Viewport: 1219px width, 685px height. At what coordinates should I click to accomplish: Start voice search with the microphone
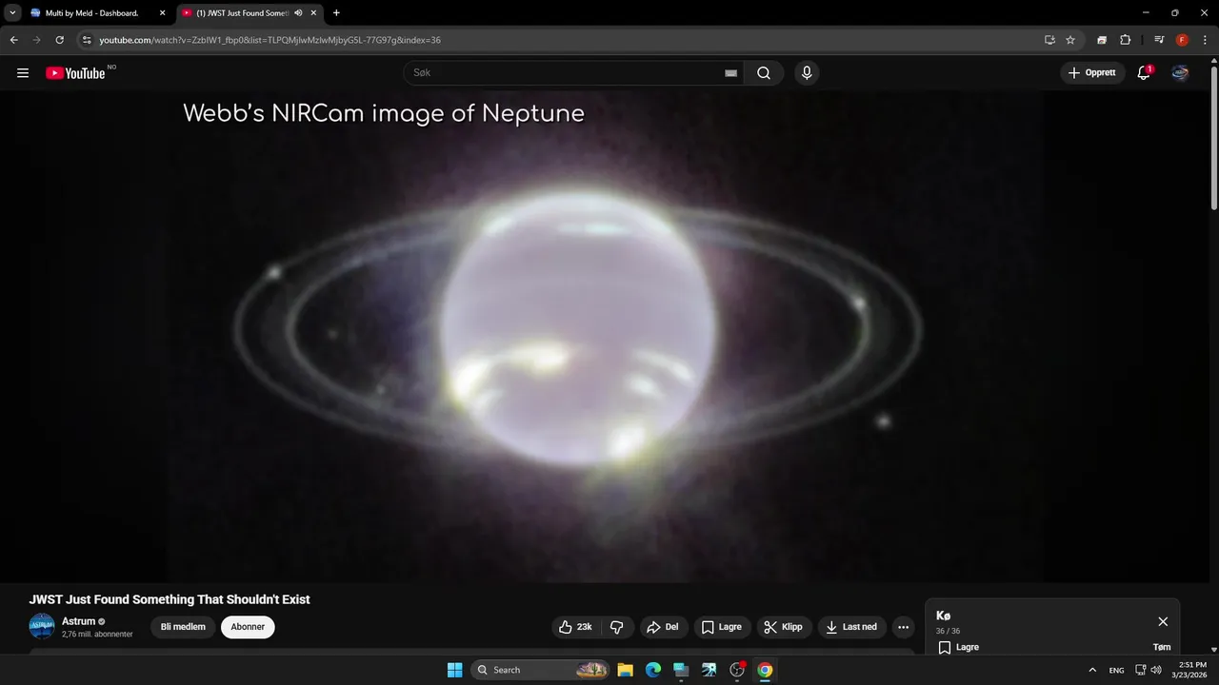(807, 73)
